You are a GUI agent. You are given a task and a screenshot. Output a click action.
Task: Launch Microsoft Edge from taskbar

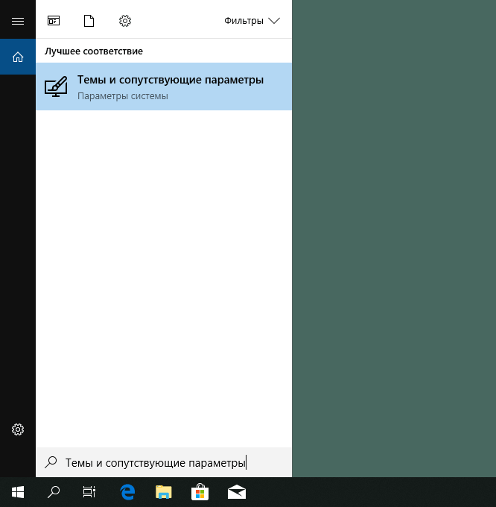127,492
